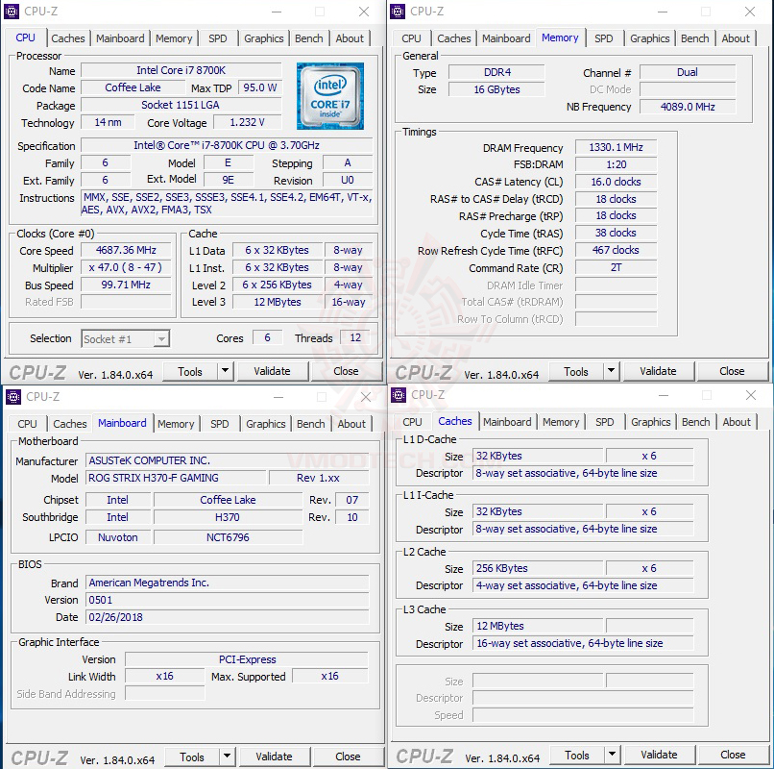Click the Validate button on the CPU window
Viewport: 774px width, 769px height.
click(x=274, y=371)
